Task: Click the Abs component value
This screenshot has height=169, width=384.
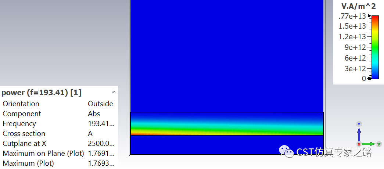Action: tap(94, 114)
